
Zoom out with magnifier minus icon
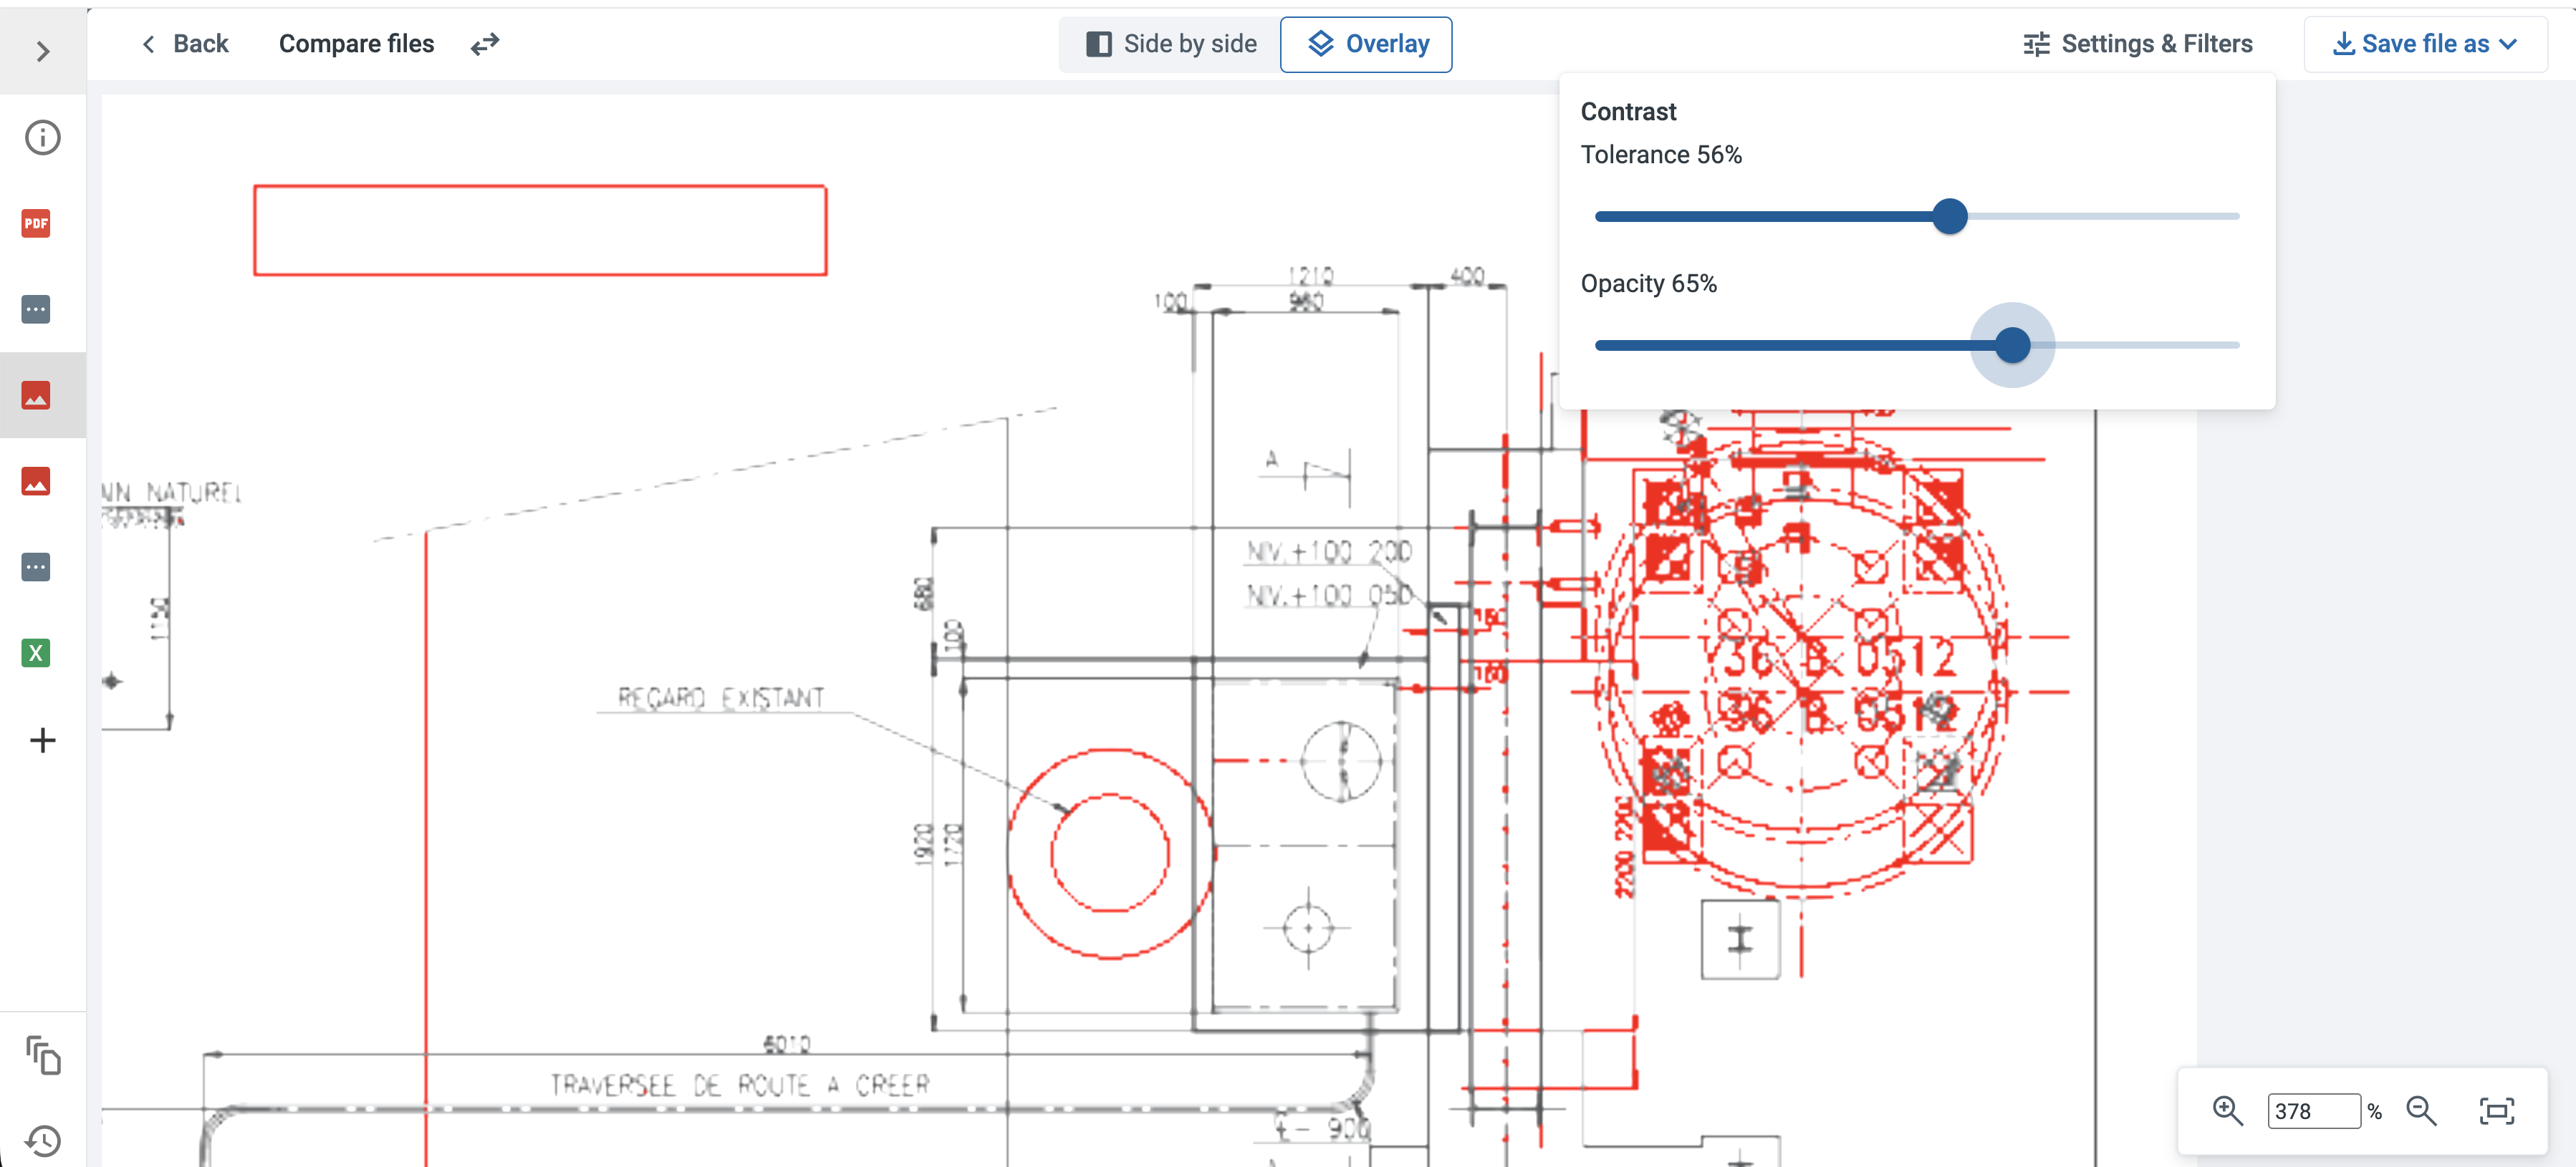(x=2422, y=1111)
